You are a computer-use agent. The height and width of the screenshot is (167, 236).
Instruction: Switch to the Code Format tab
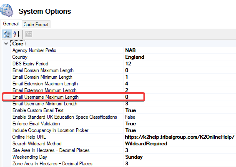(36, 25)
